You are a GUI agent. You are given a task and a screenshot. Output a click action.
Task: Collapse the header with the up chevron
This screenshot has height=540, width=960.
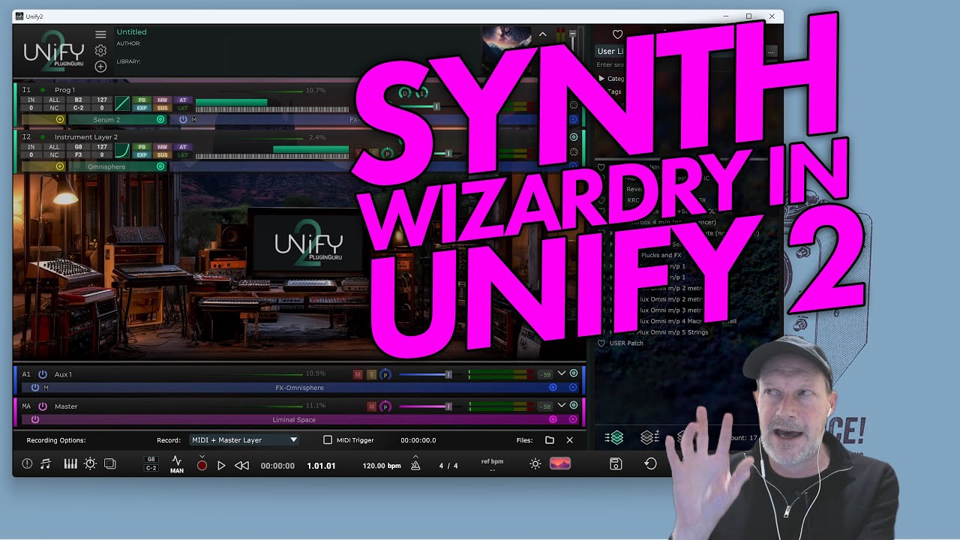pos(543,34)
